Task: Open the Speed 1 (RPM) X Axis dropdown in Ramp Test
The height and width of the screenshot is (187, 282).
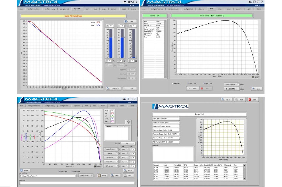Action: tap(232, 89)
